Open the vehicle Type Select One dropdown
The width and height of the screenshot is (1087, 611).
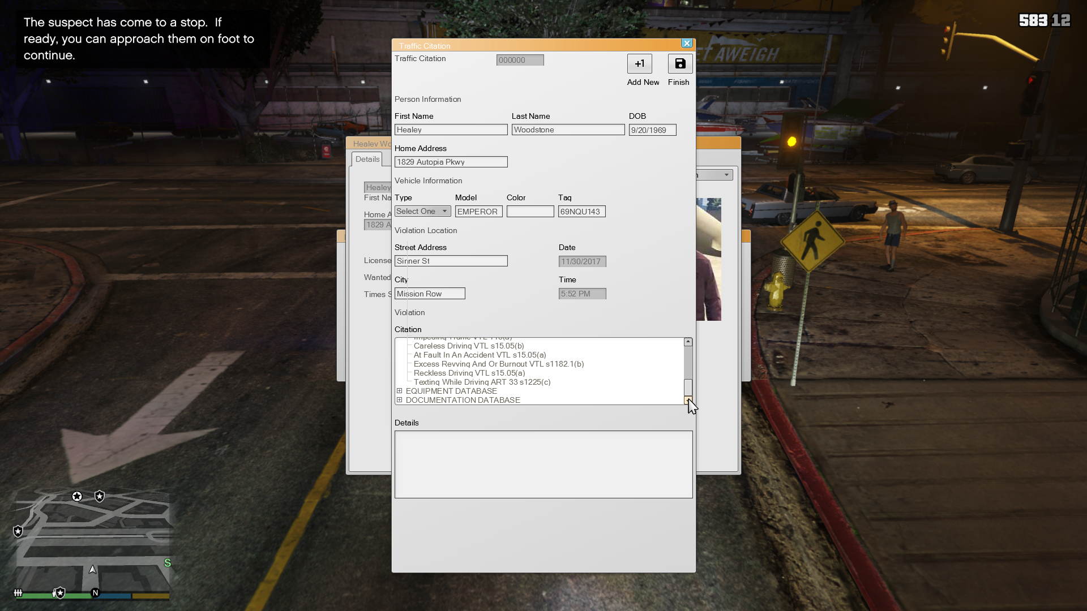point(422,212)
